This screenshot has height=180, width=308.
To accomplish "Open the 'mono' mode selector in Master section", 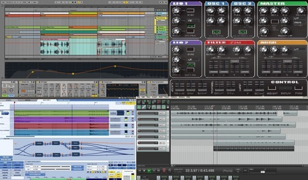I will point(299,22).
